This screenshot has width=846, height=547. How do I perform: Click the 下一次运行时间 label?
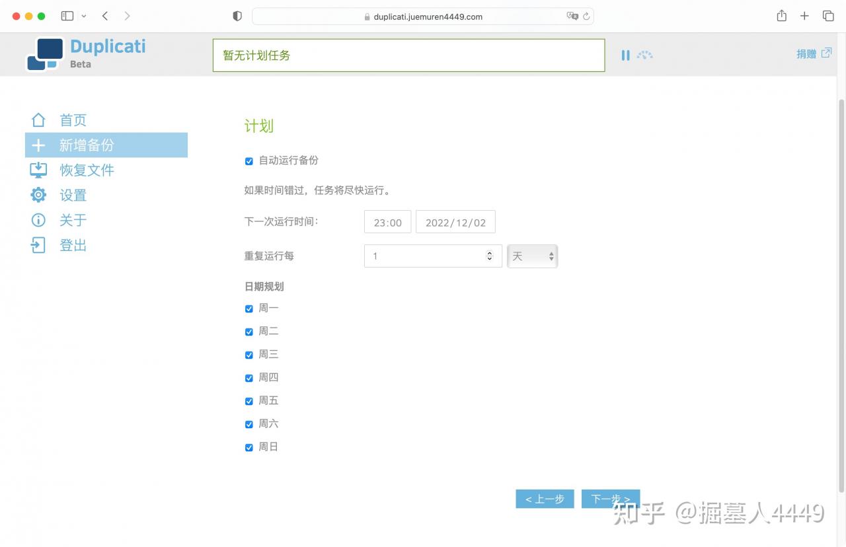point(282,221)
